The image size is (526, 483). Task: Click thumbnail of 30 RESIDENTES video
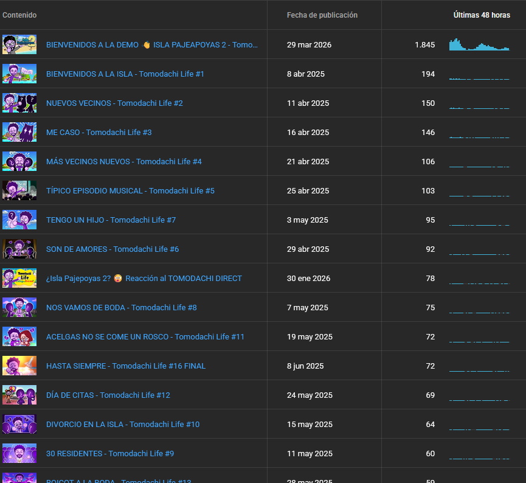[19, 453]
